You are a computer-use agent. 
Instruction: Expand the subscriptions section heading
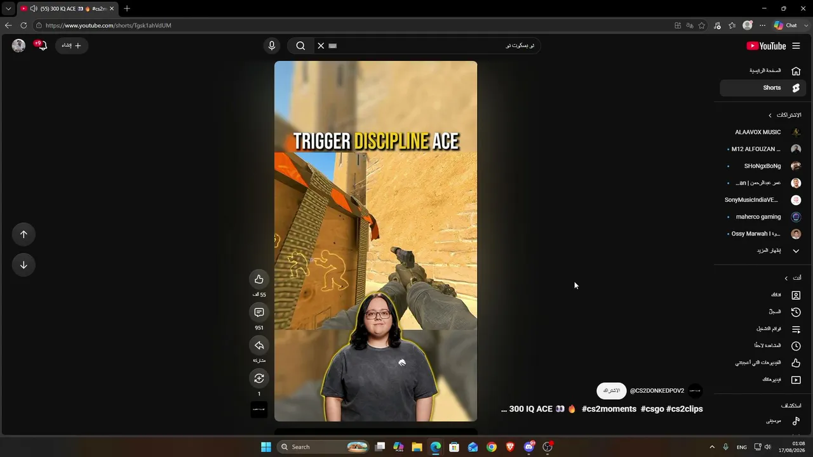pos(785,115)
